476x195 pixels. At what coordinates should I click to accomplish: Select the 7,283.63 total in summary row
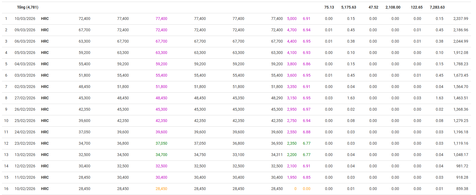point(437,7)
